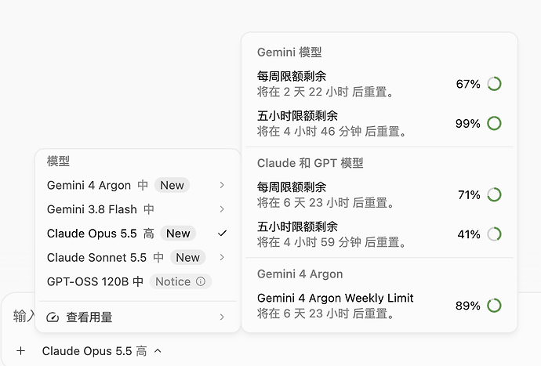The height and width of the screenshot is (366, 541).
Task: Click New badge on Claude Opus 5.5
Action: coord(178,234)
